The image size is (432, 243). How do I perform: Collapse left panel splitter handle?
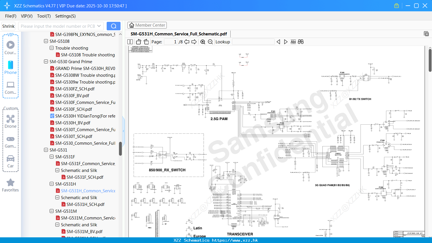click(123, 131)
